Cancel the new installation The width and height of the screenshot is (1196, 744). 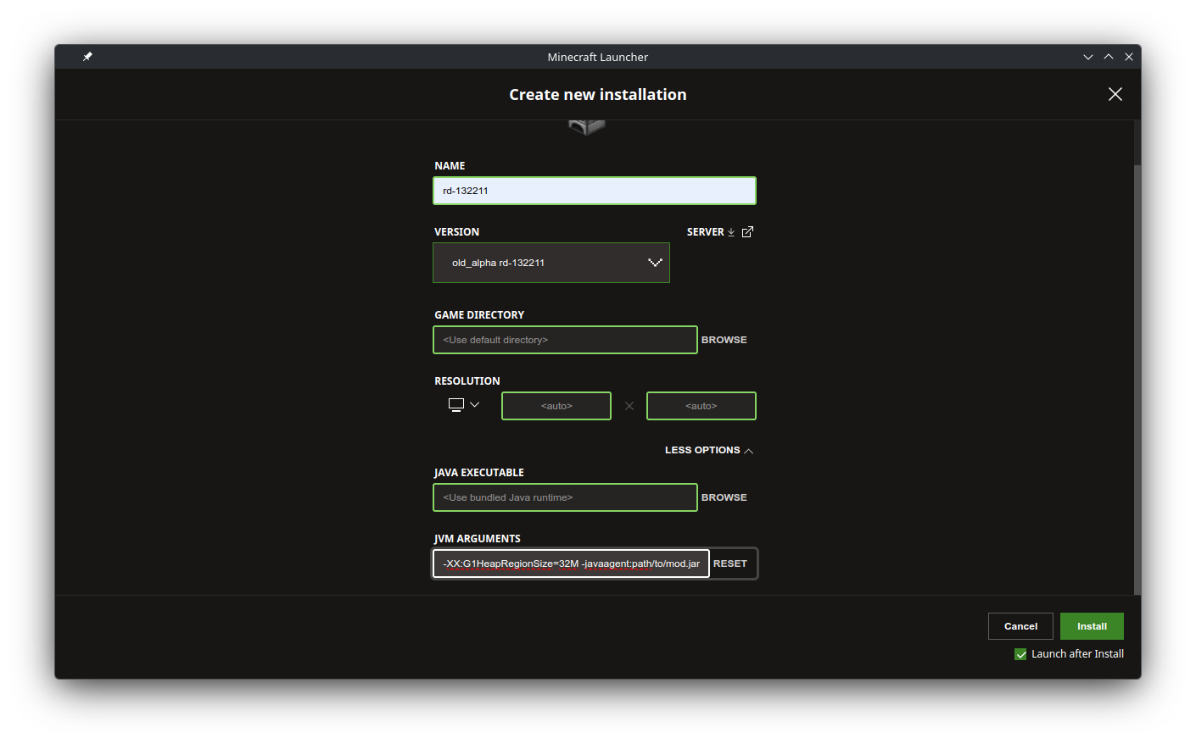pos(1020,626)
